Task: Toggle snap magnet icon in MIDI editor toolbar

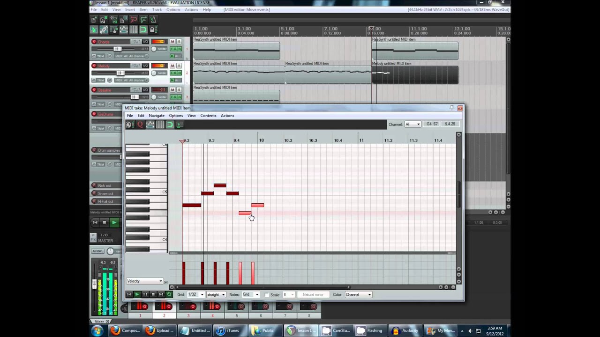Action: pyautogui.click(x=169, y=125)
